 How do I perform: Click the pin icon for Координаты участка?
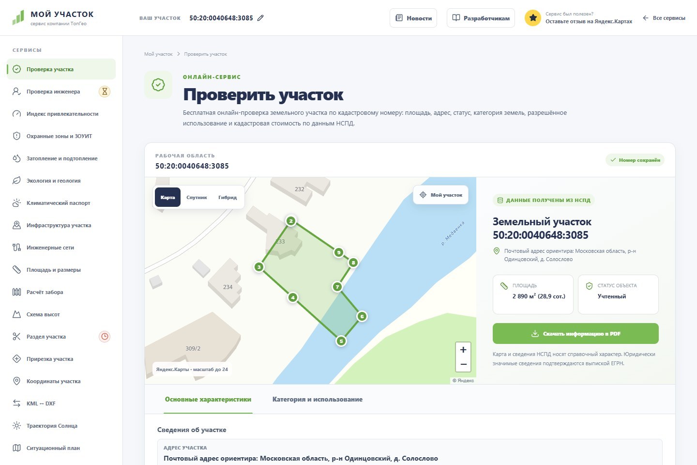click(x=16, y=381)
